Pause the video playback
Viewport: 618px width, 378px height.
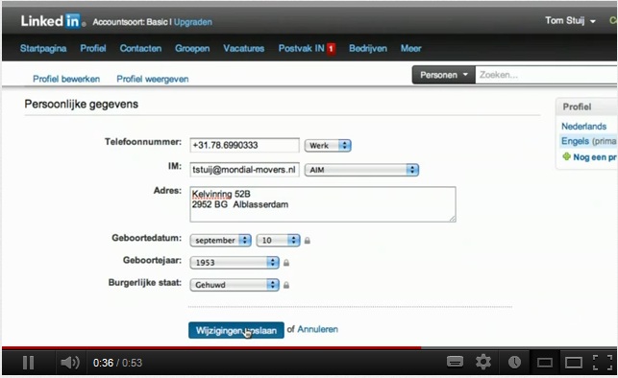point(29,363)
